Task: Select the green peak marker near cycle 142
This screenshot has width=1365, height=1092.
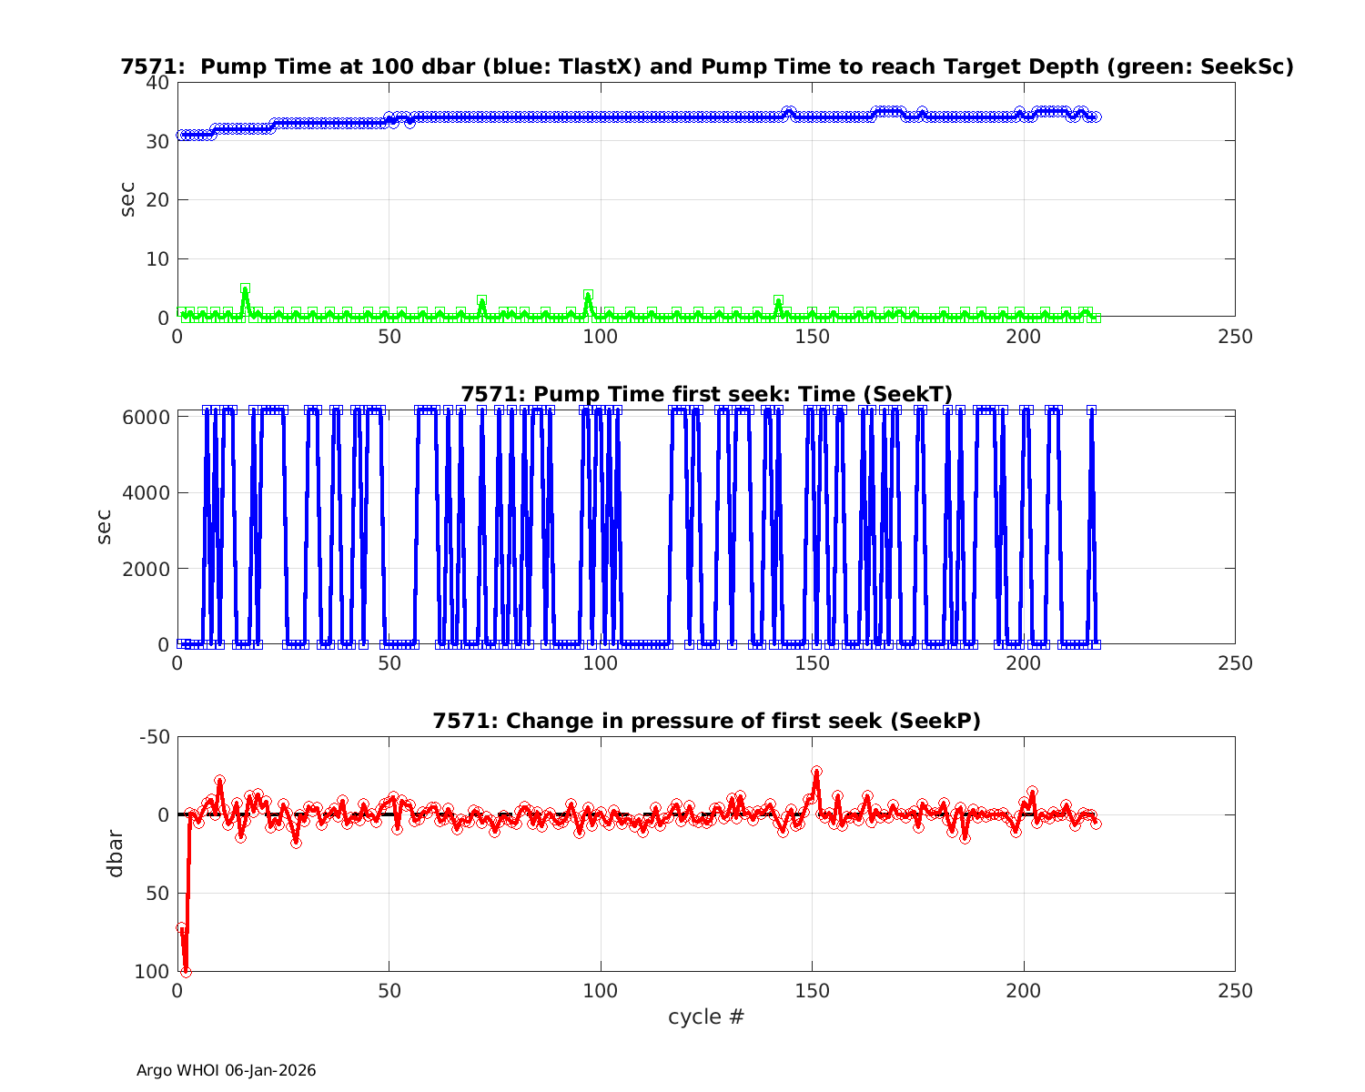Action: [x=778, y=300]
